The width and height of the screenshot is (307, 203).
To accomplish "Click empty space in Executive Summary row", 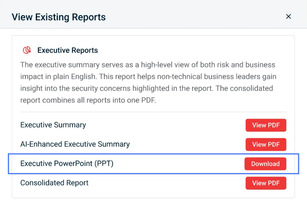I will point(167,125).
